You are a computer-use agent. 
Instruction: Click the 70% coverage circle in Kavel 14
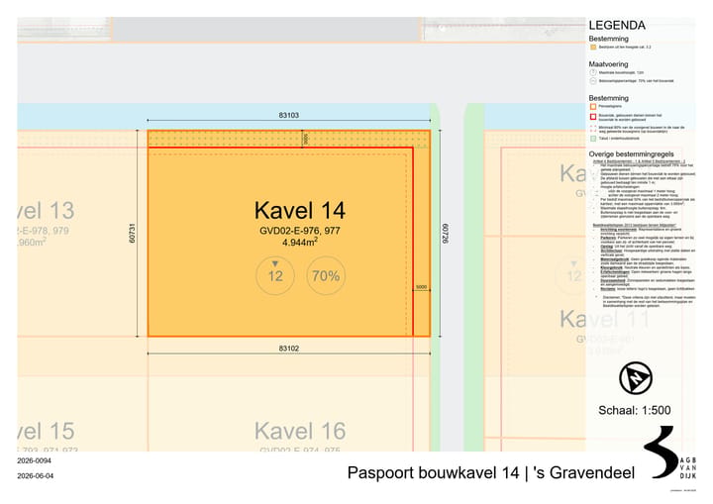(326, 275)
